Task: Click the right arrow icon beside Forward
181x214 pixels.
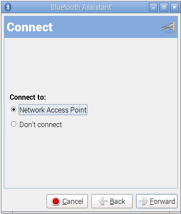Action: tap(143, 201)
